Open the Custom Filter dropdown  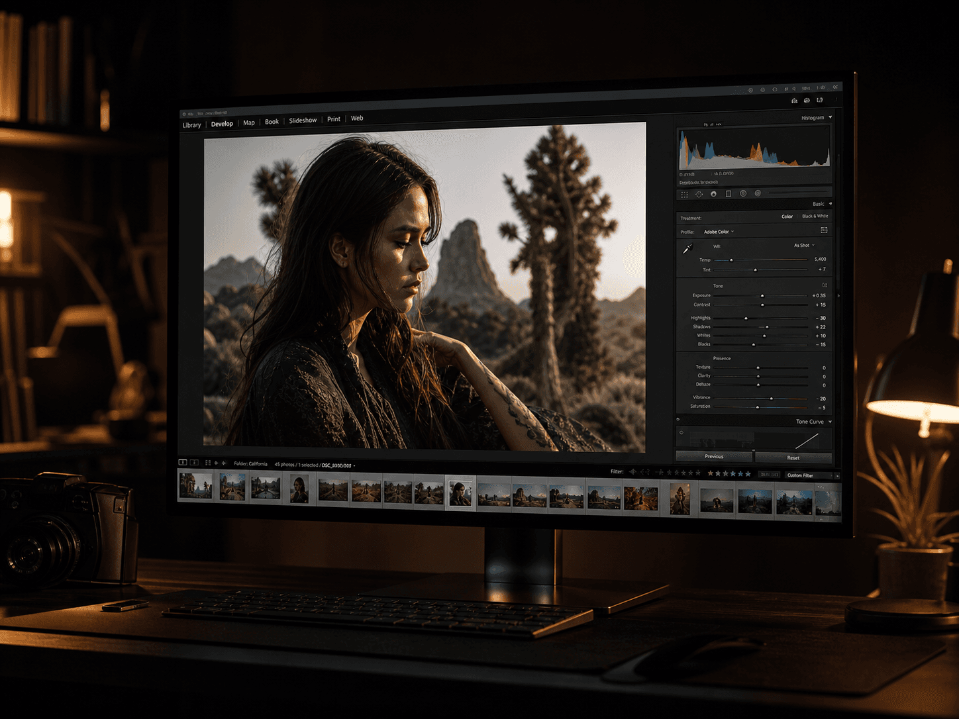pos(809,475)
